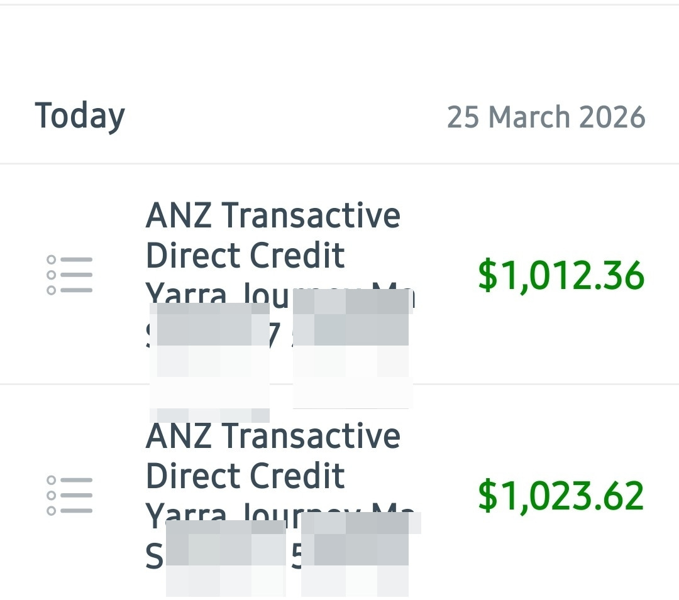
Task: Open first ANZ Transactive transaction title
Action: click(x=273, y=215)
